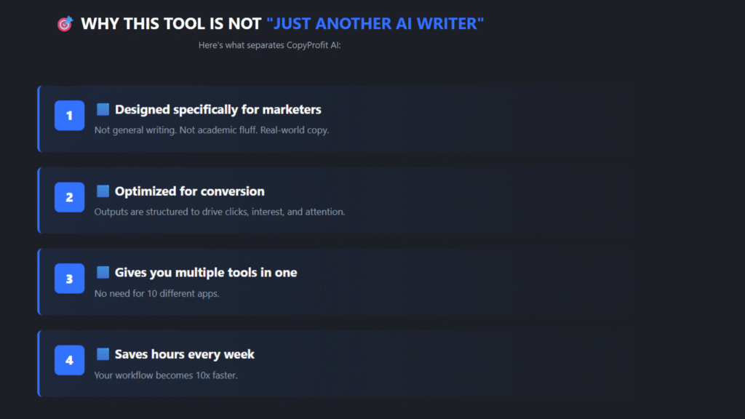The width and height of the screenshot is (745, 419).
Task: Click blue square before 'Gives you multiple tools'
Action: 103,273
